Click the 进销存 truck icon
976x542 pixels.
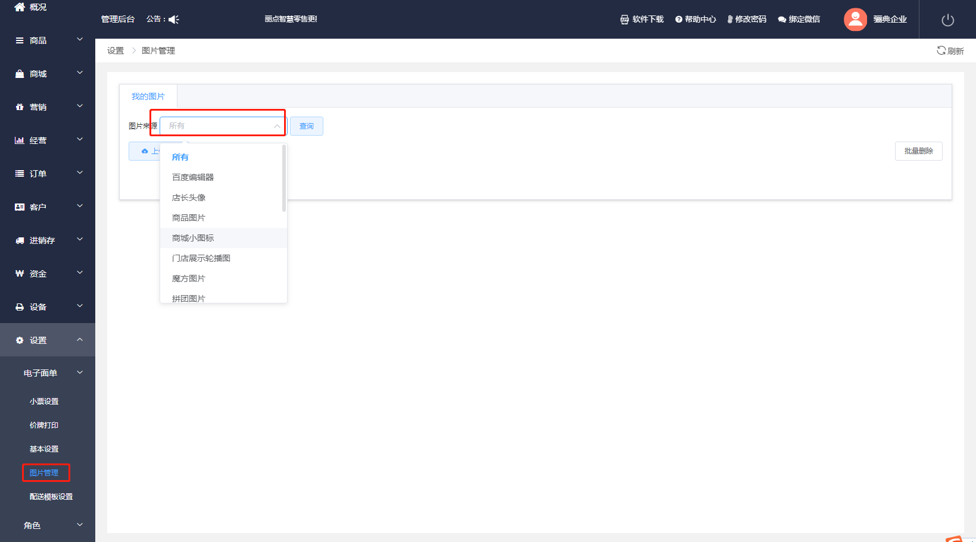pyautogui.click(x=20, y=240)
